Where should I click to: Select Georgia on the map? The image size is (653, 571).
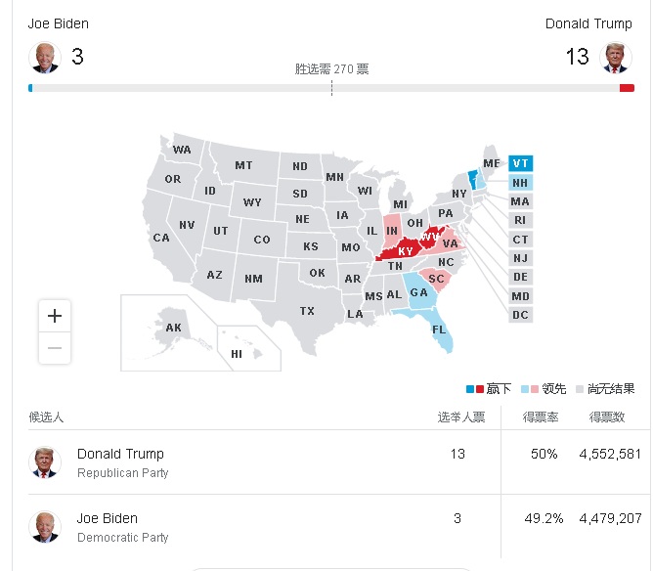pos(419,292)
